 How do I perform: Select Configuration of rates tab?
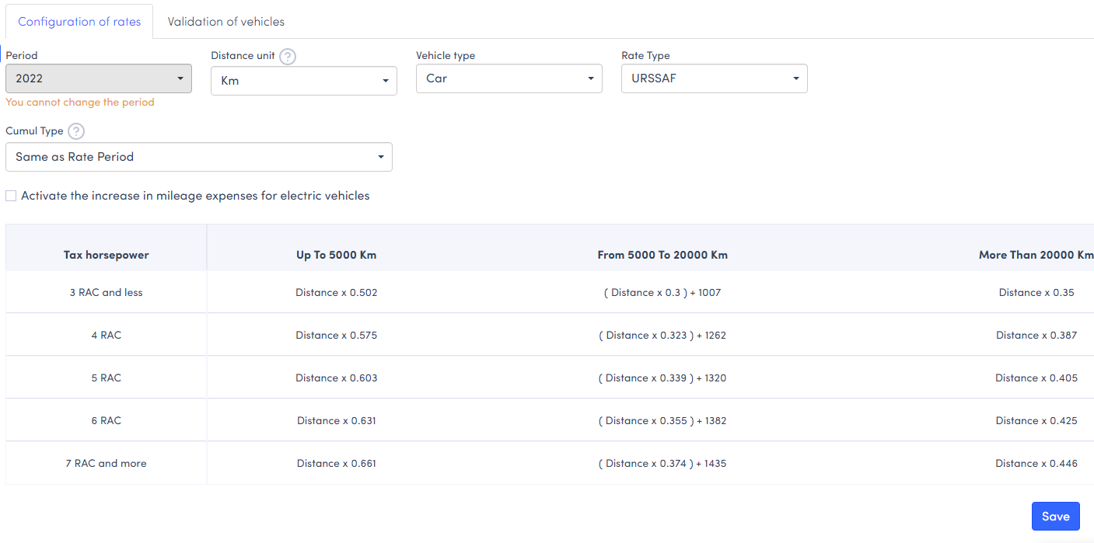[x=79, y=22]
